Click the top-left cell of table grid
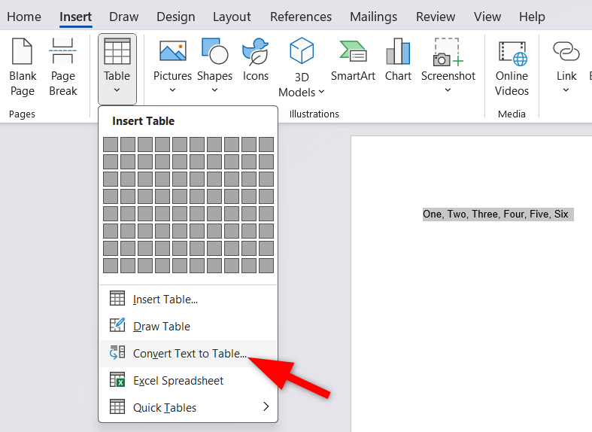 point(111,145)
